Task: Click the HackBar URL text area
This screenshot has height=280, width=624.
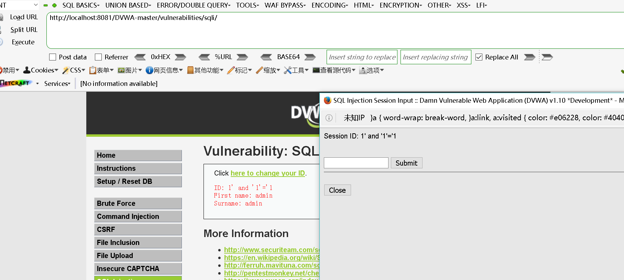Action: click(335, 31)
